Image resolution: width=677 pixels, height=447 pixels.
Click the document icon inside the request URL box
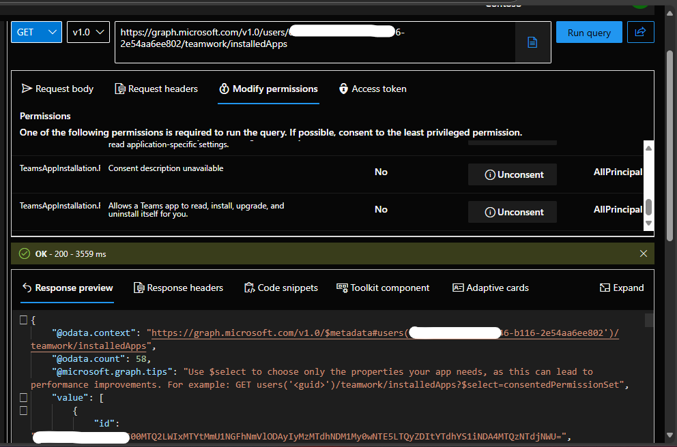[x=532, y=42]
